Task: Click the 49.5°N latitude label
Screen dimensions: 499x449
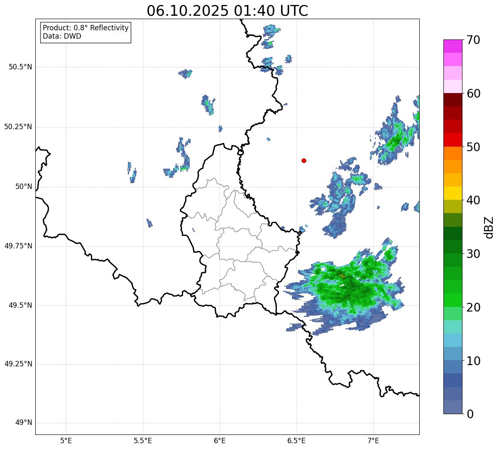Action: pyautogui.click(x=20, y=305)
